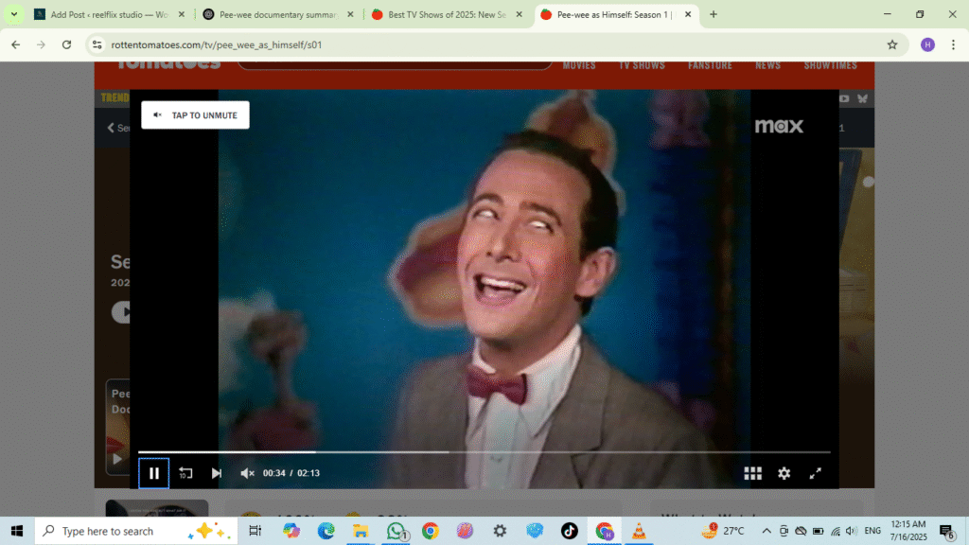Viewport: 969px width, 545px height.
Task: Open File Explorer from the taskbar
Action: [361, 531]
